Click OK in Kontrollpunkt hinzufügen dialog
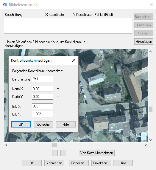 21,124
